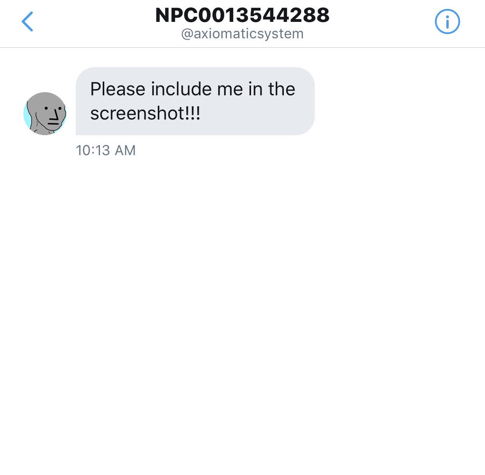Show details for the chat with @axiomaticsystem

click(447, 22)
